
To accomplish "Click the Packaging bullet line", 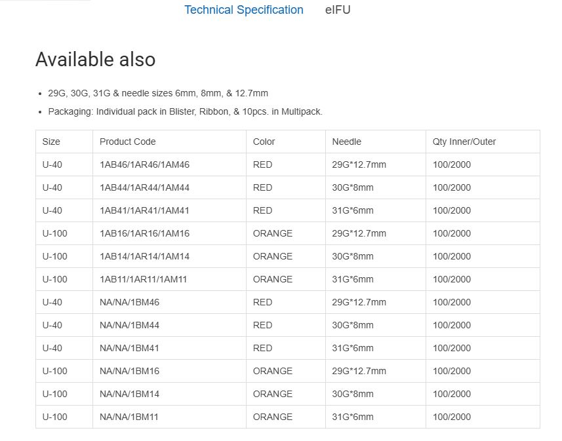I will [186, 111].
